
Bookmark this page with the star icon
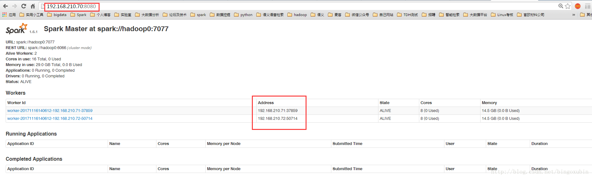(x=568, y=6)
